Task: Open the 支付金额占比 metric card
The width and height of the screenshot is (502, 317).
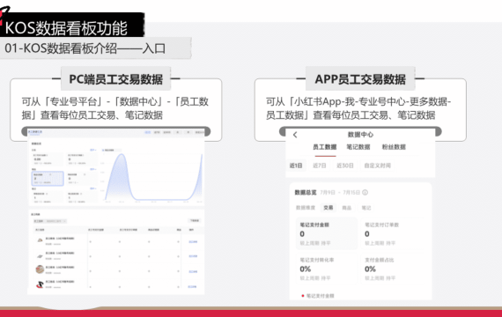Action: click(x=392, y=269)
